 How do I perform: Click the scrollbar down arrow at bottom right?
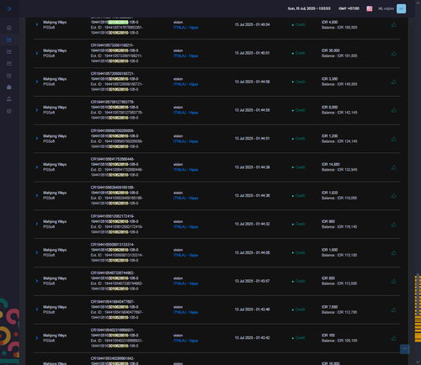418,362
